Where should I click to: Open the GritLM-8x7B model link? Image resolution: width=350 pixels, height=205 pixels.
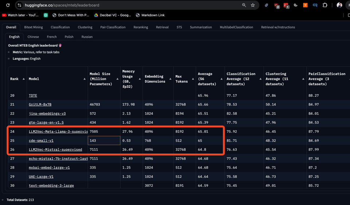pyautogui.click(x=40, y=104)
